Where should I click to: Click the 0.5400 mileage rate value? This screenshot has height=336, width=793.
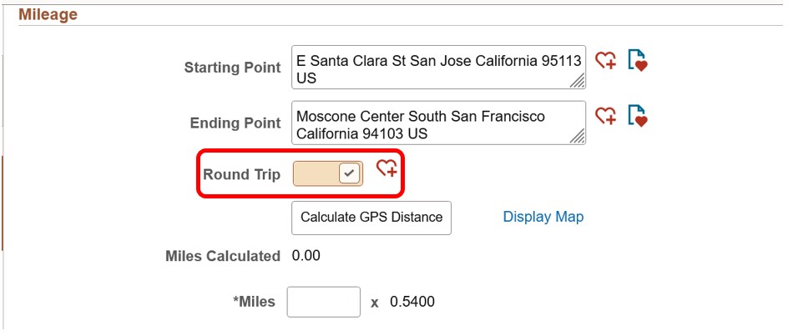[412, 302]
